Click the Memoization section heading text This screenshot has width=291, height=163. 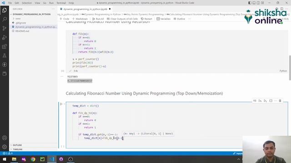coord(144,93)
